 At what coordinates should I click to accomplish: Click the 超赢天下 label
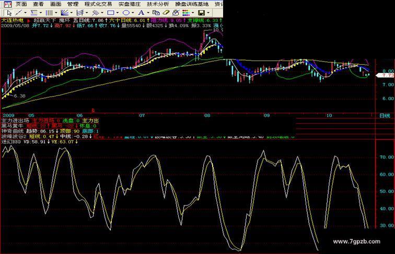pyautogui.click(x=45, y=20)
